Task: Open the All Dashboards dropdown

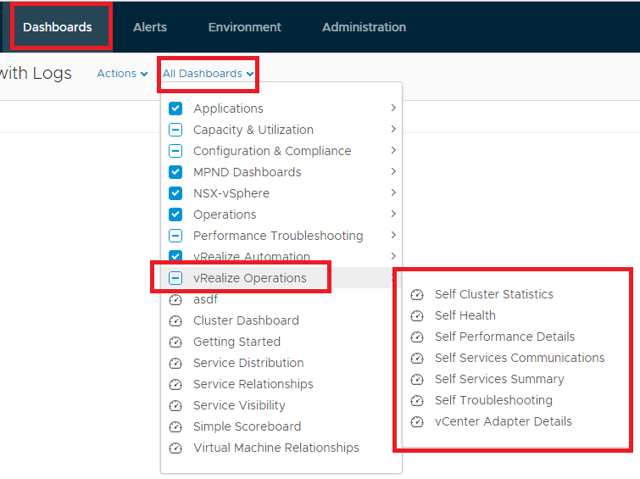Action: 209,74
